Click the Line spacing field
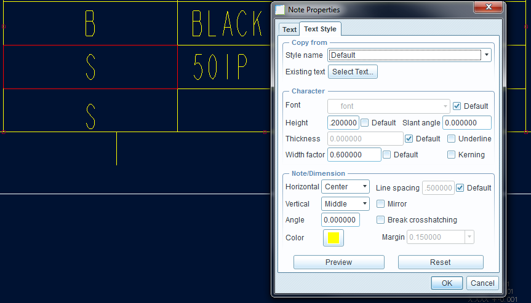 point(438,187)
